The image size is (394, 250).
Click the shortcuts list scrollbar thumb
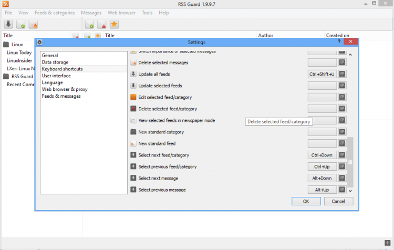(350, 162)
